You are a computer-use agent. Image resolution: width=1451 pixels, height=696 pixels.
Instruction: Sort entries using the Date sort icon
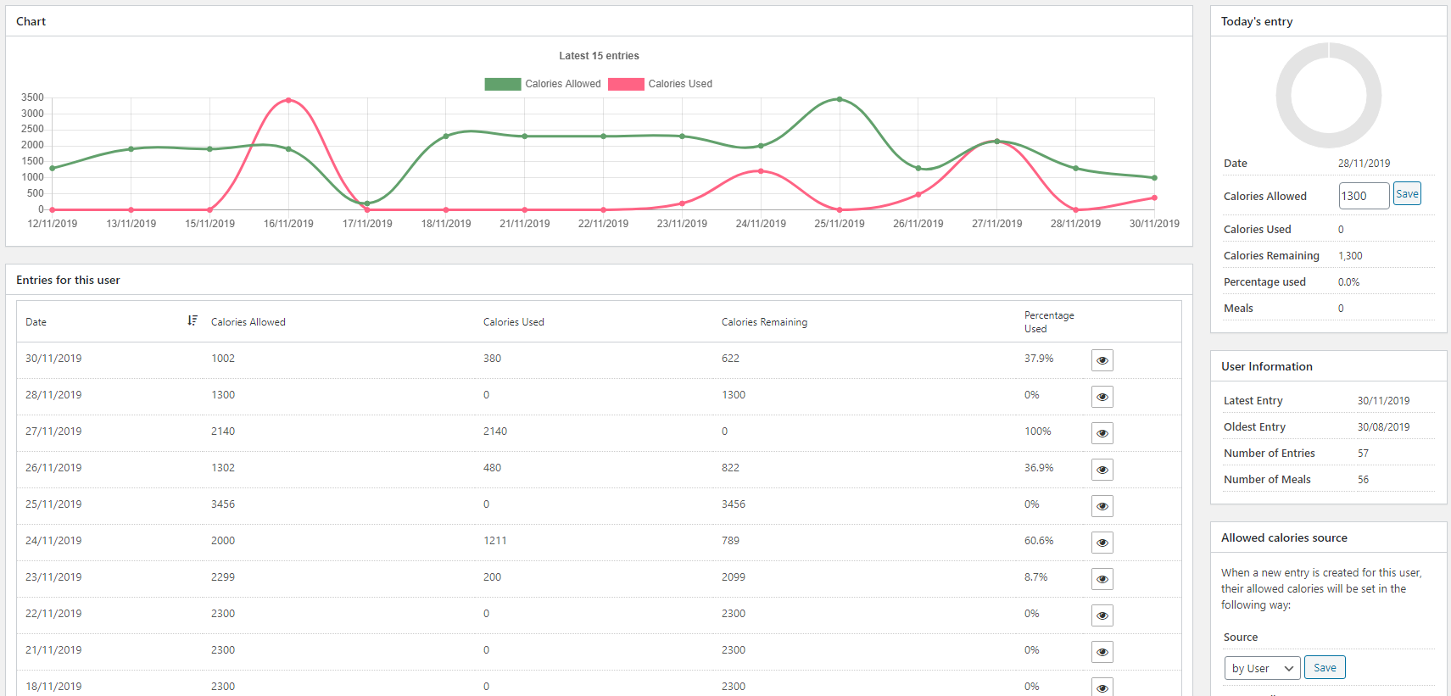point(193,320)
